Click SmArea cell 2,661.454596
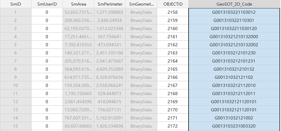 coord(78,102)
